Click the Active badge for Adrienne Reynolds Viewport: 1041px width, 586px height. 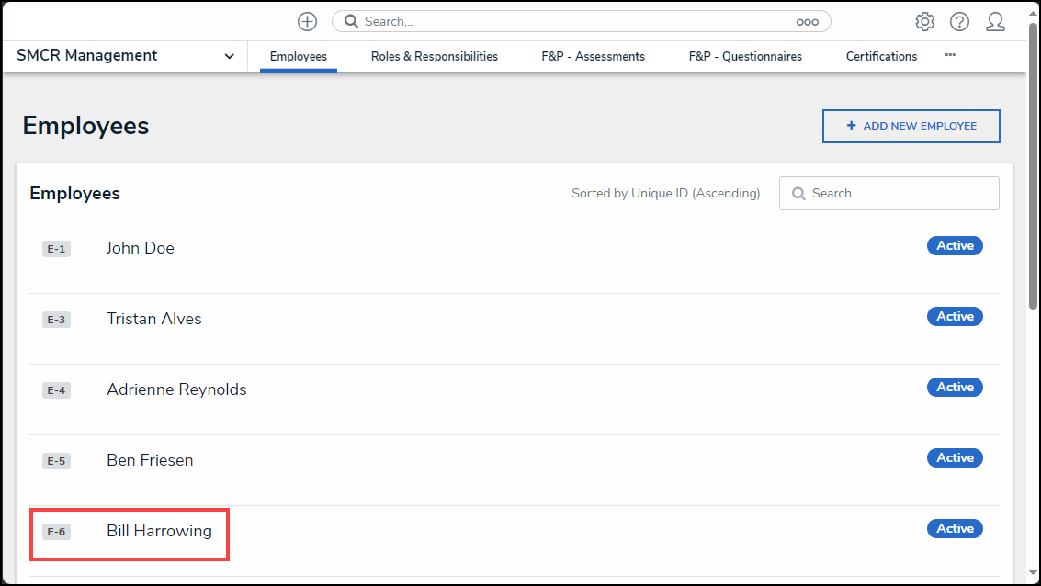[x=955, y=387]
